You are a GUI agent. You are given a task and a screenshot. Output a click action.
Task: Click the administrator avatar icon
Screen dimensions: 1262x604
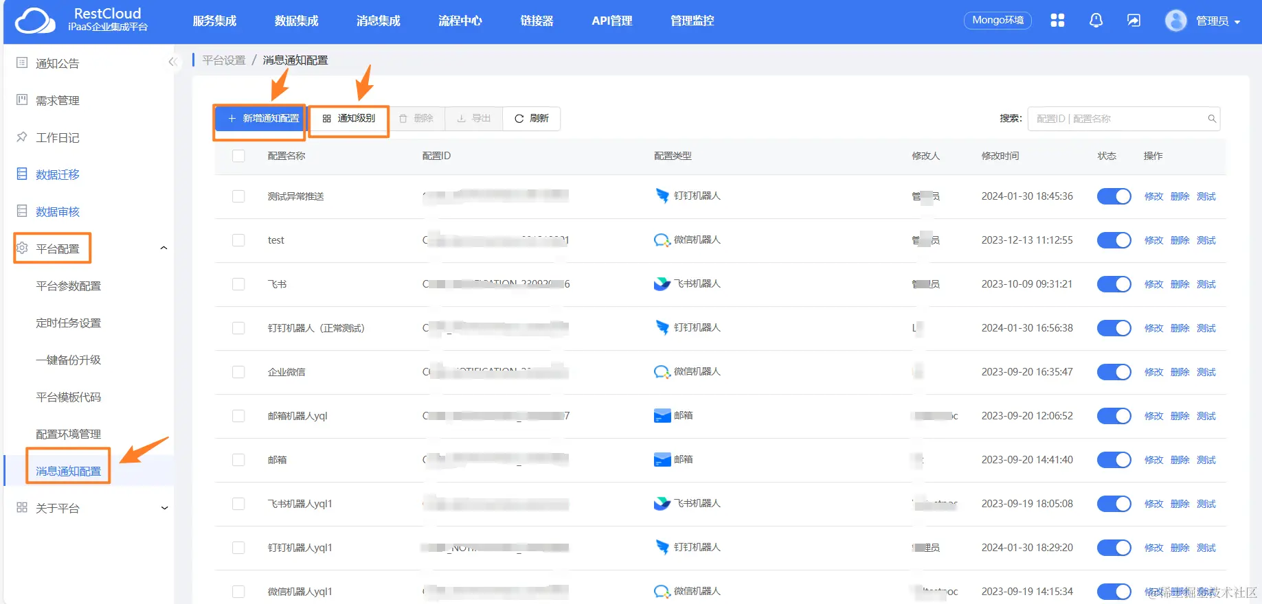pos(1175,21)
